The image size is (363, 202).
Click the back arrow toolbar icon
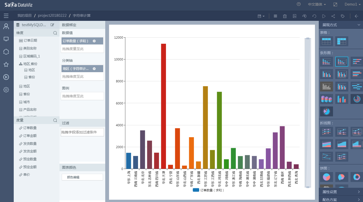(x=356, y=16)
